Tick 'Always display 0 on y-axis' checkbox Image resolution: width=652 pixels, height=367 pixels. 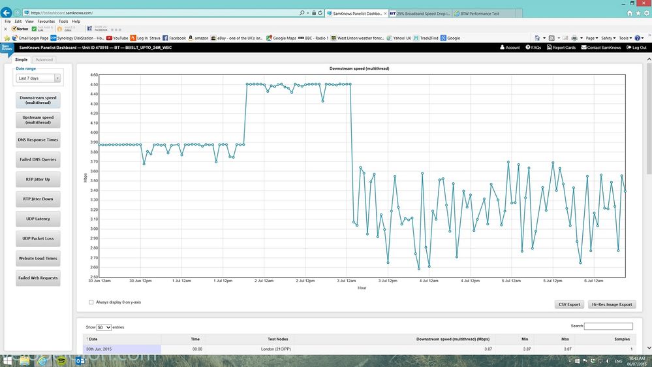click(91, 302)
